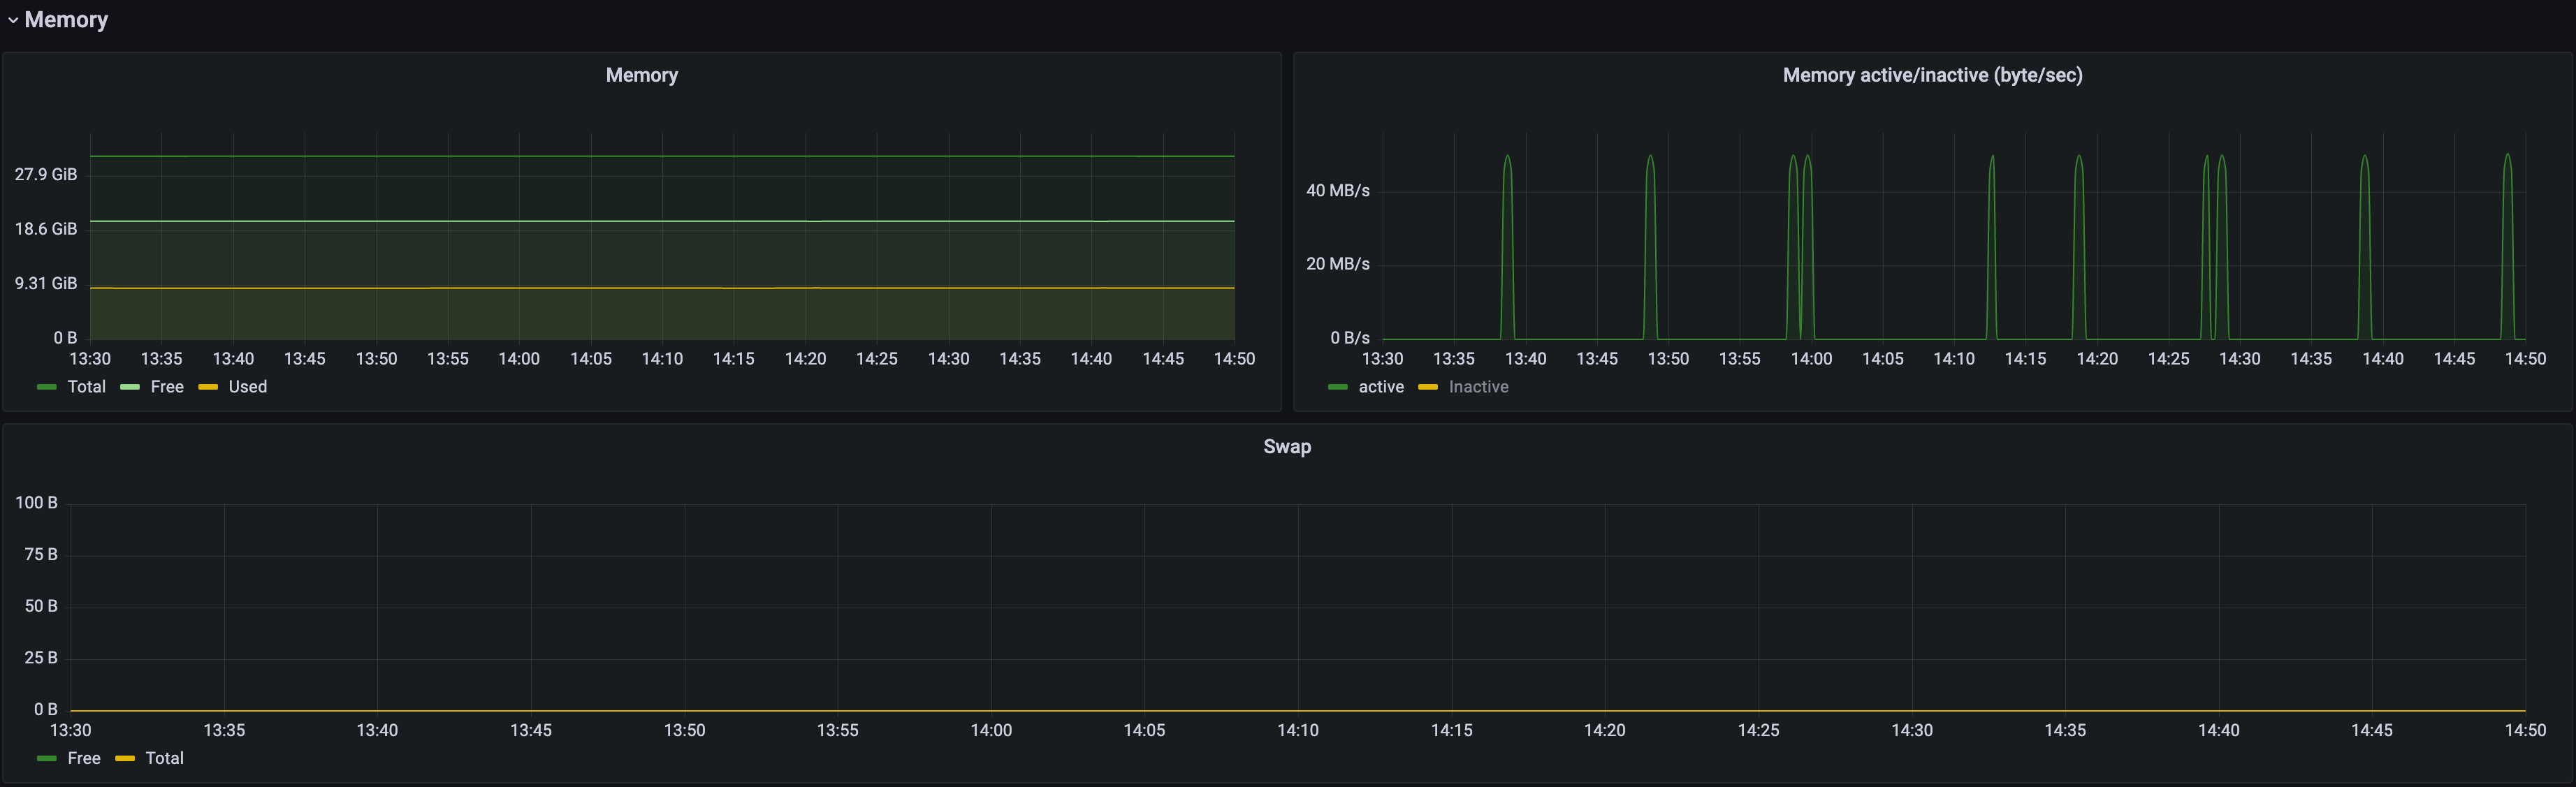
Task: Toggle Free series in Swap legend
Action: (84, 758)
